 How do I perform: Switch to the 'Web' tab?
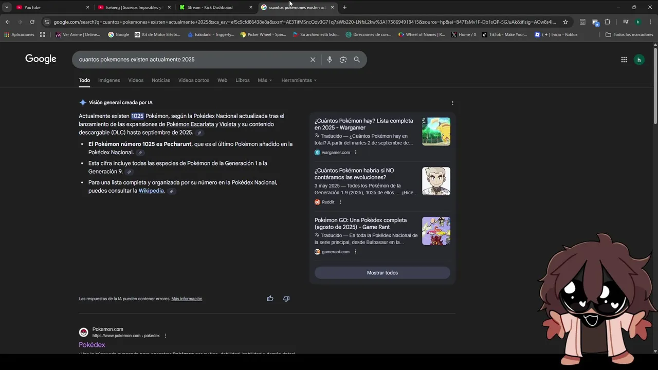click(222, 80)
